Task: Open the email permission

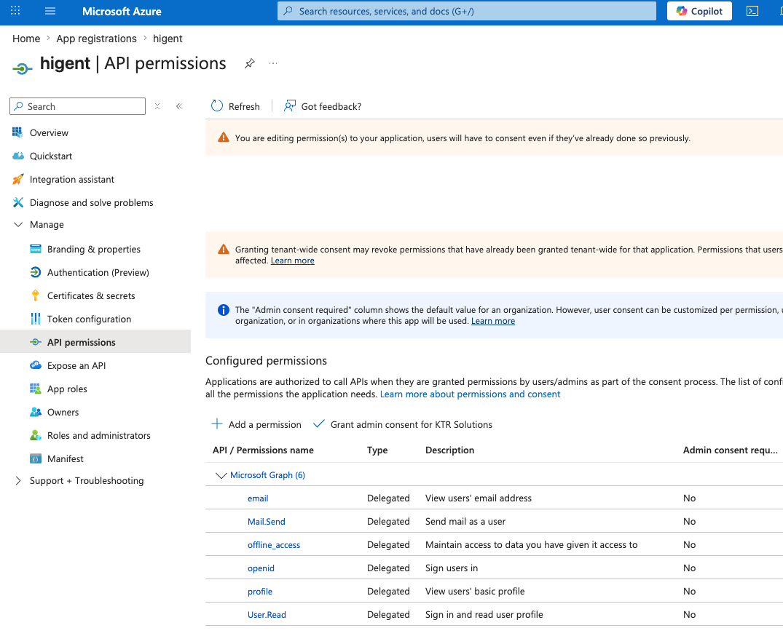Action: (258, 498)
